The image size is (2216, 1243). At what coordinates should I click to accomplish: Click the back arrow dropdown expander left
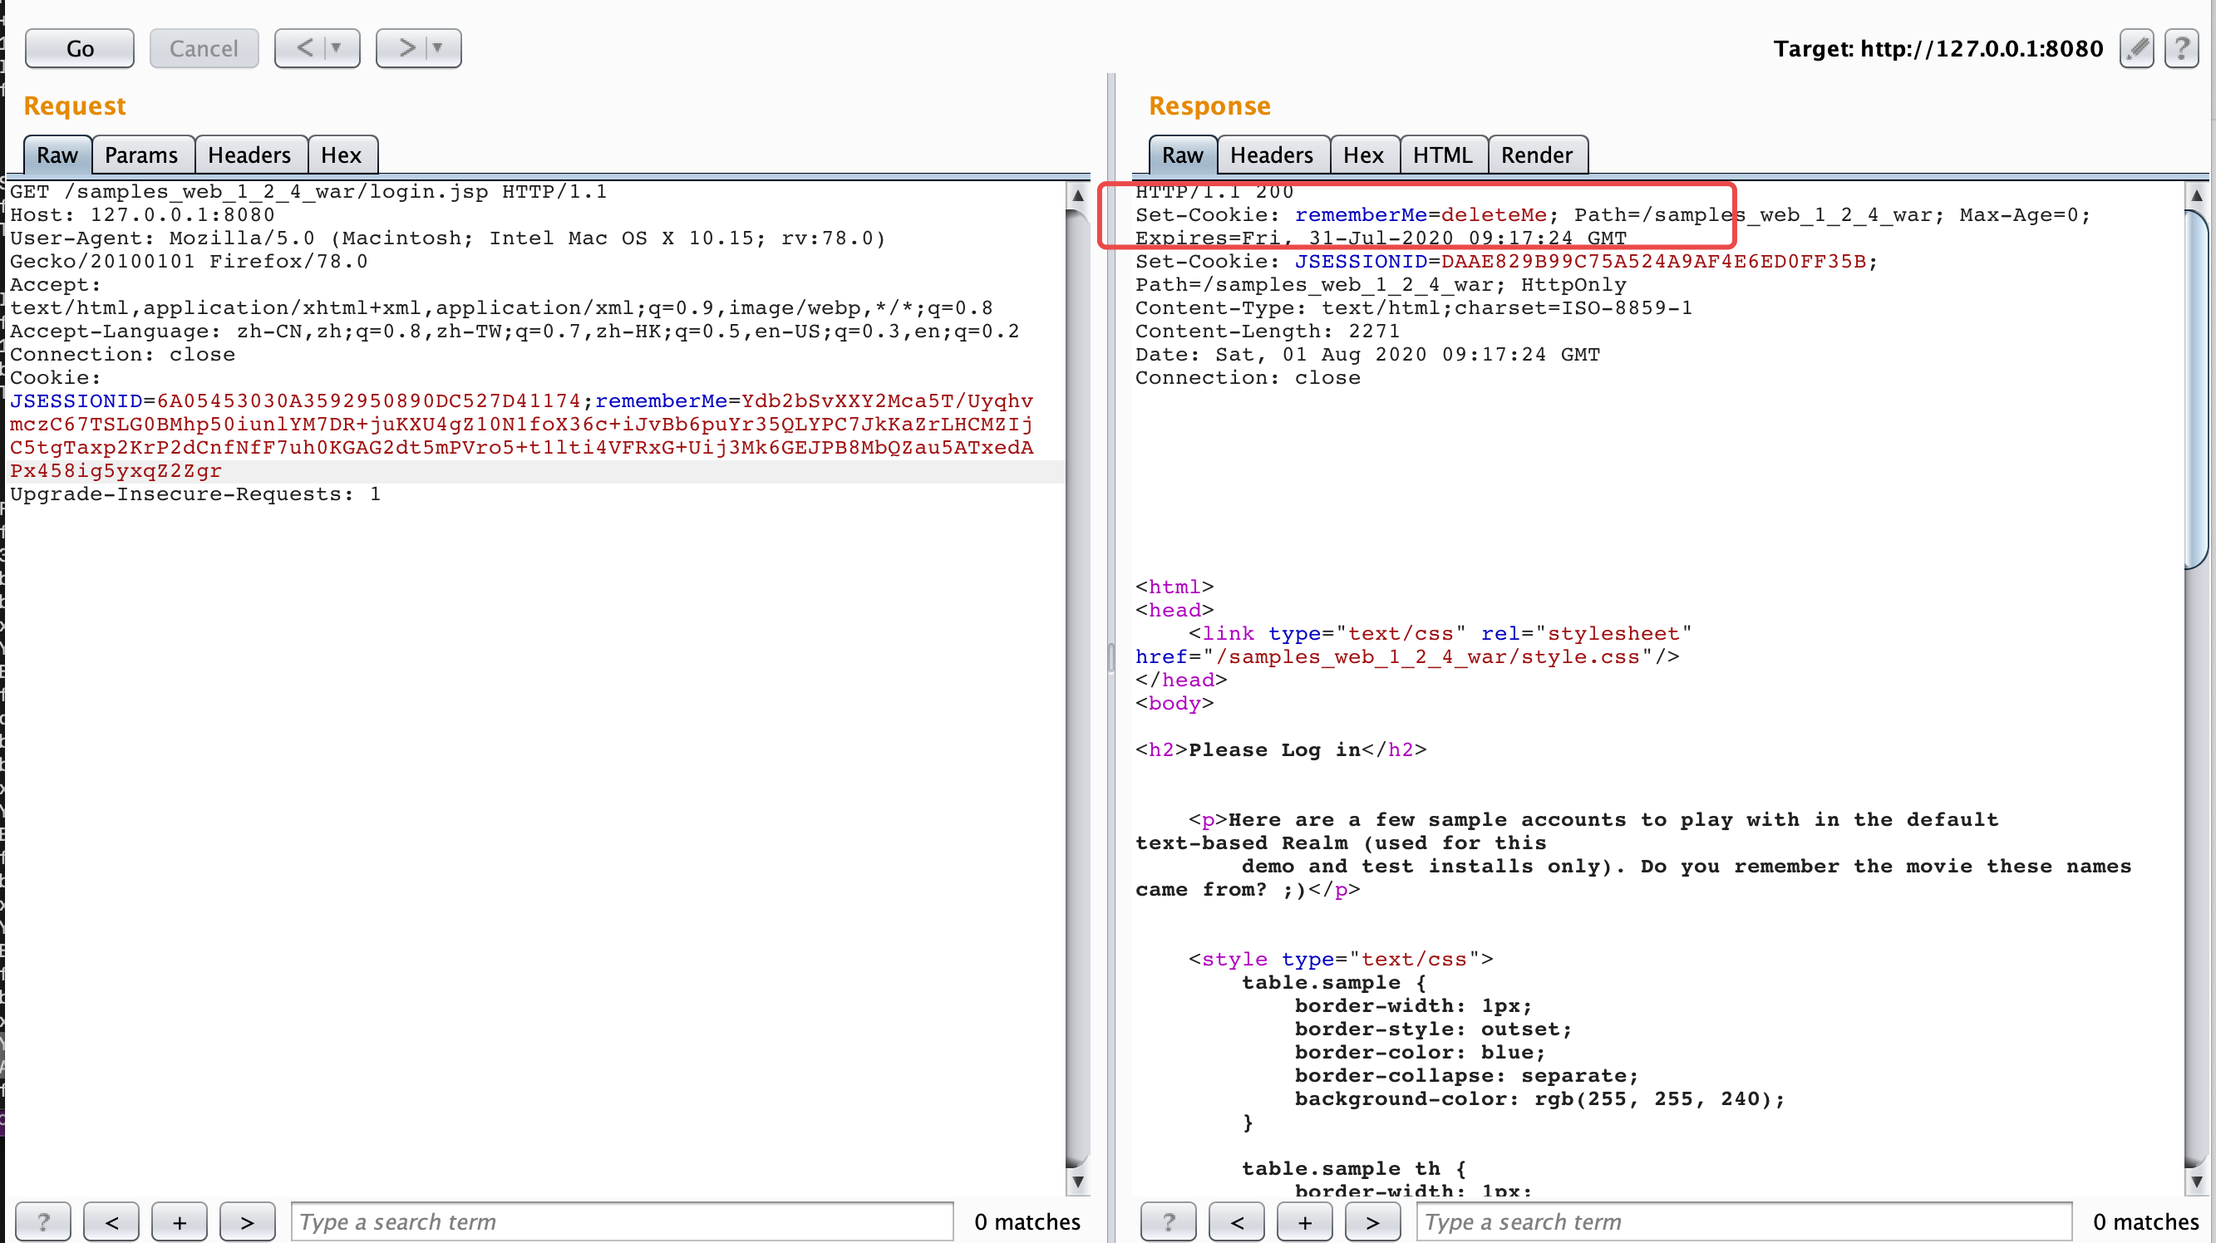(339, 49)
